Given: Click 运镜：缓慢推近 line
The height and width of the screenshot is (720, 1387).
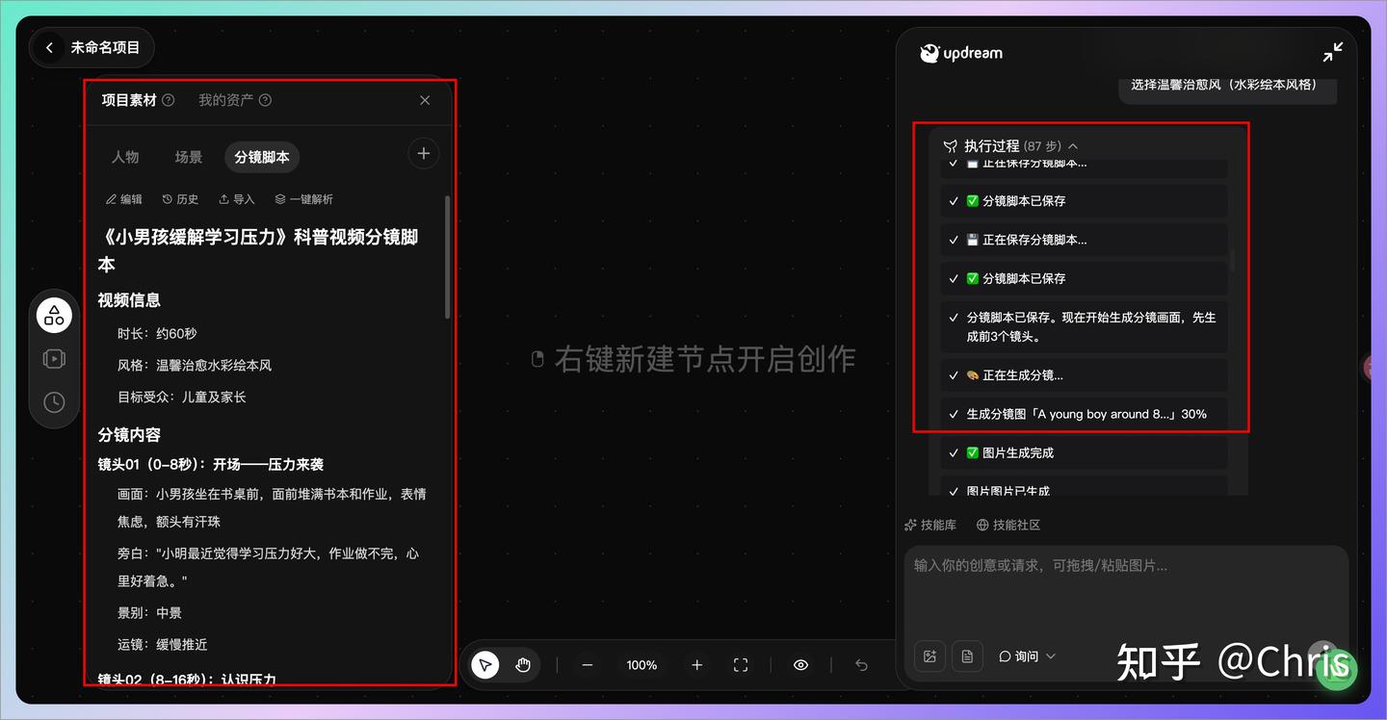Looking at the screenshot, I should [163, 644].
